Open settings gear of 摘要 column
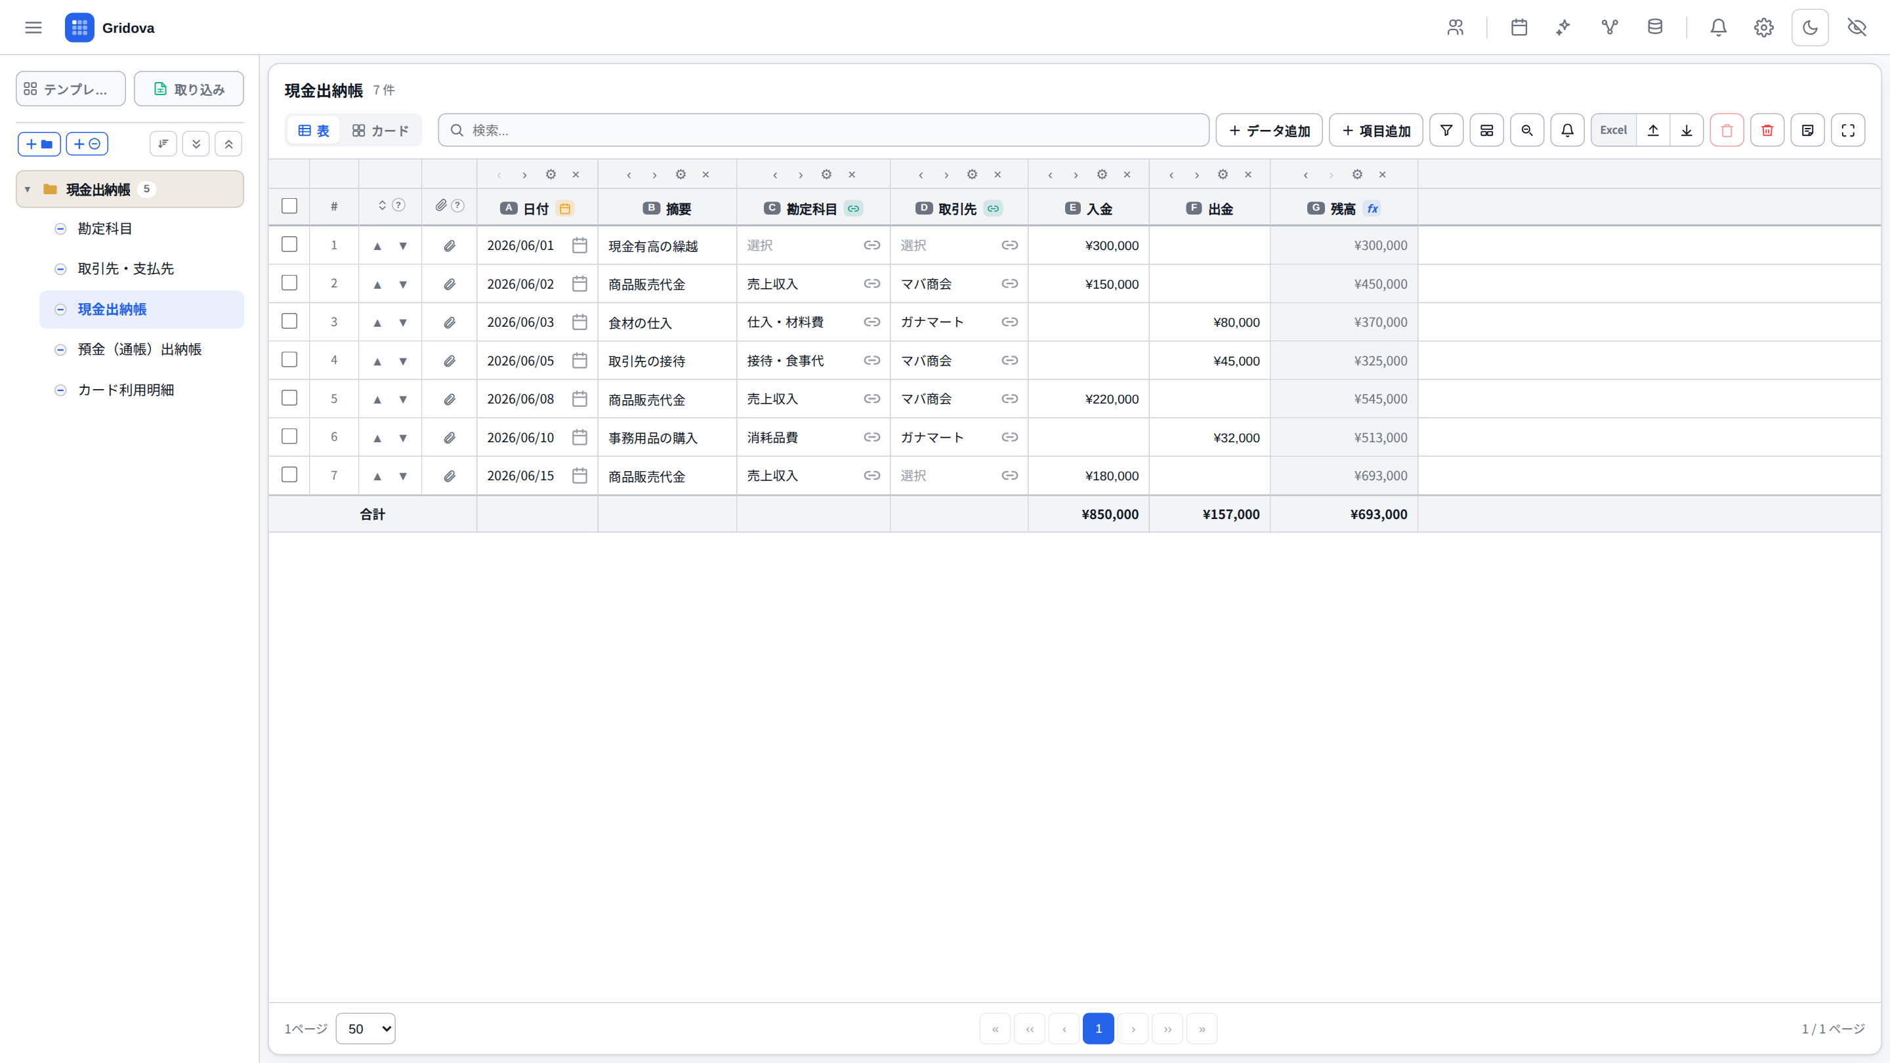The height and width of the screenshot is (1063, 1890). (680, 175)
